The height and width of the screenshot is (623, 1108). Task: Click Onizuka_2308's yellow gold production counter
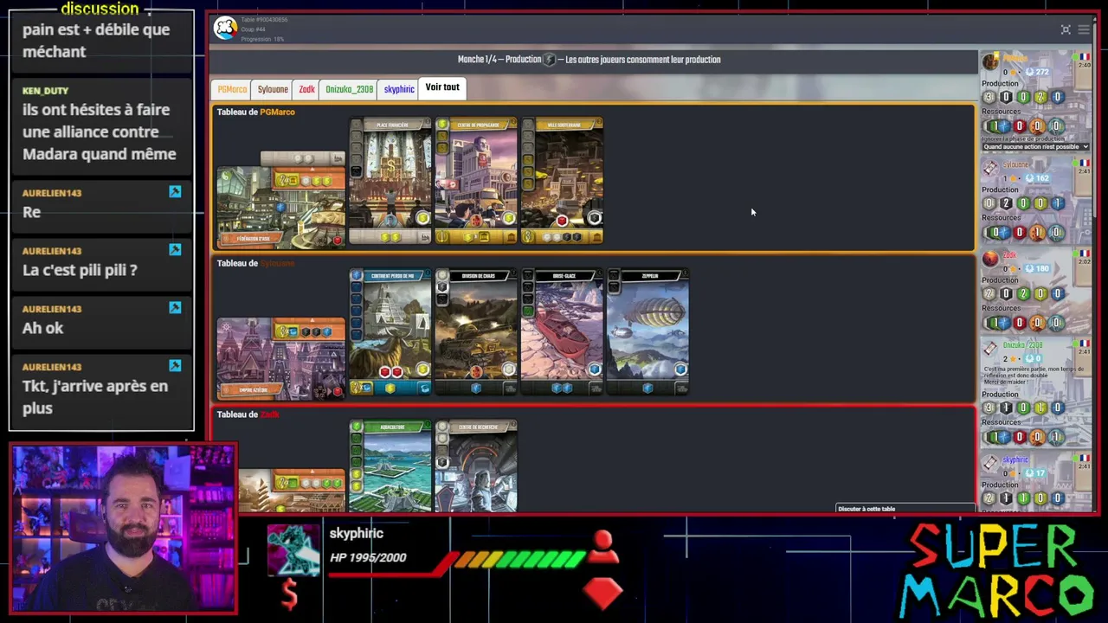1040,408
